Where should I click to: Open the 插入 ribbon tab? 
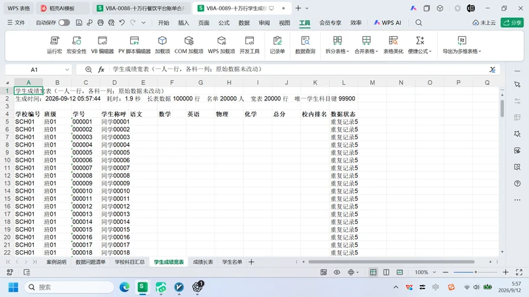[x=184, y=22]
